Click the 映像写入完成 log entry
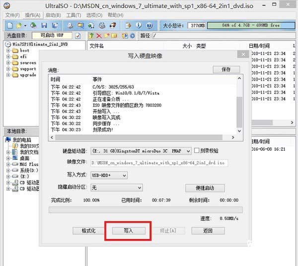 click(106, 118)
